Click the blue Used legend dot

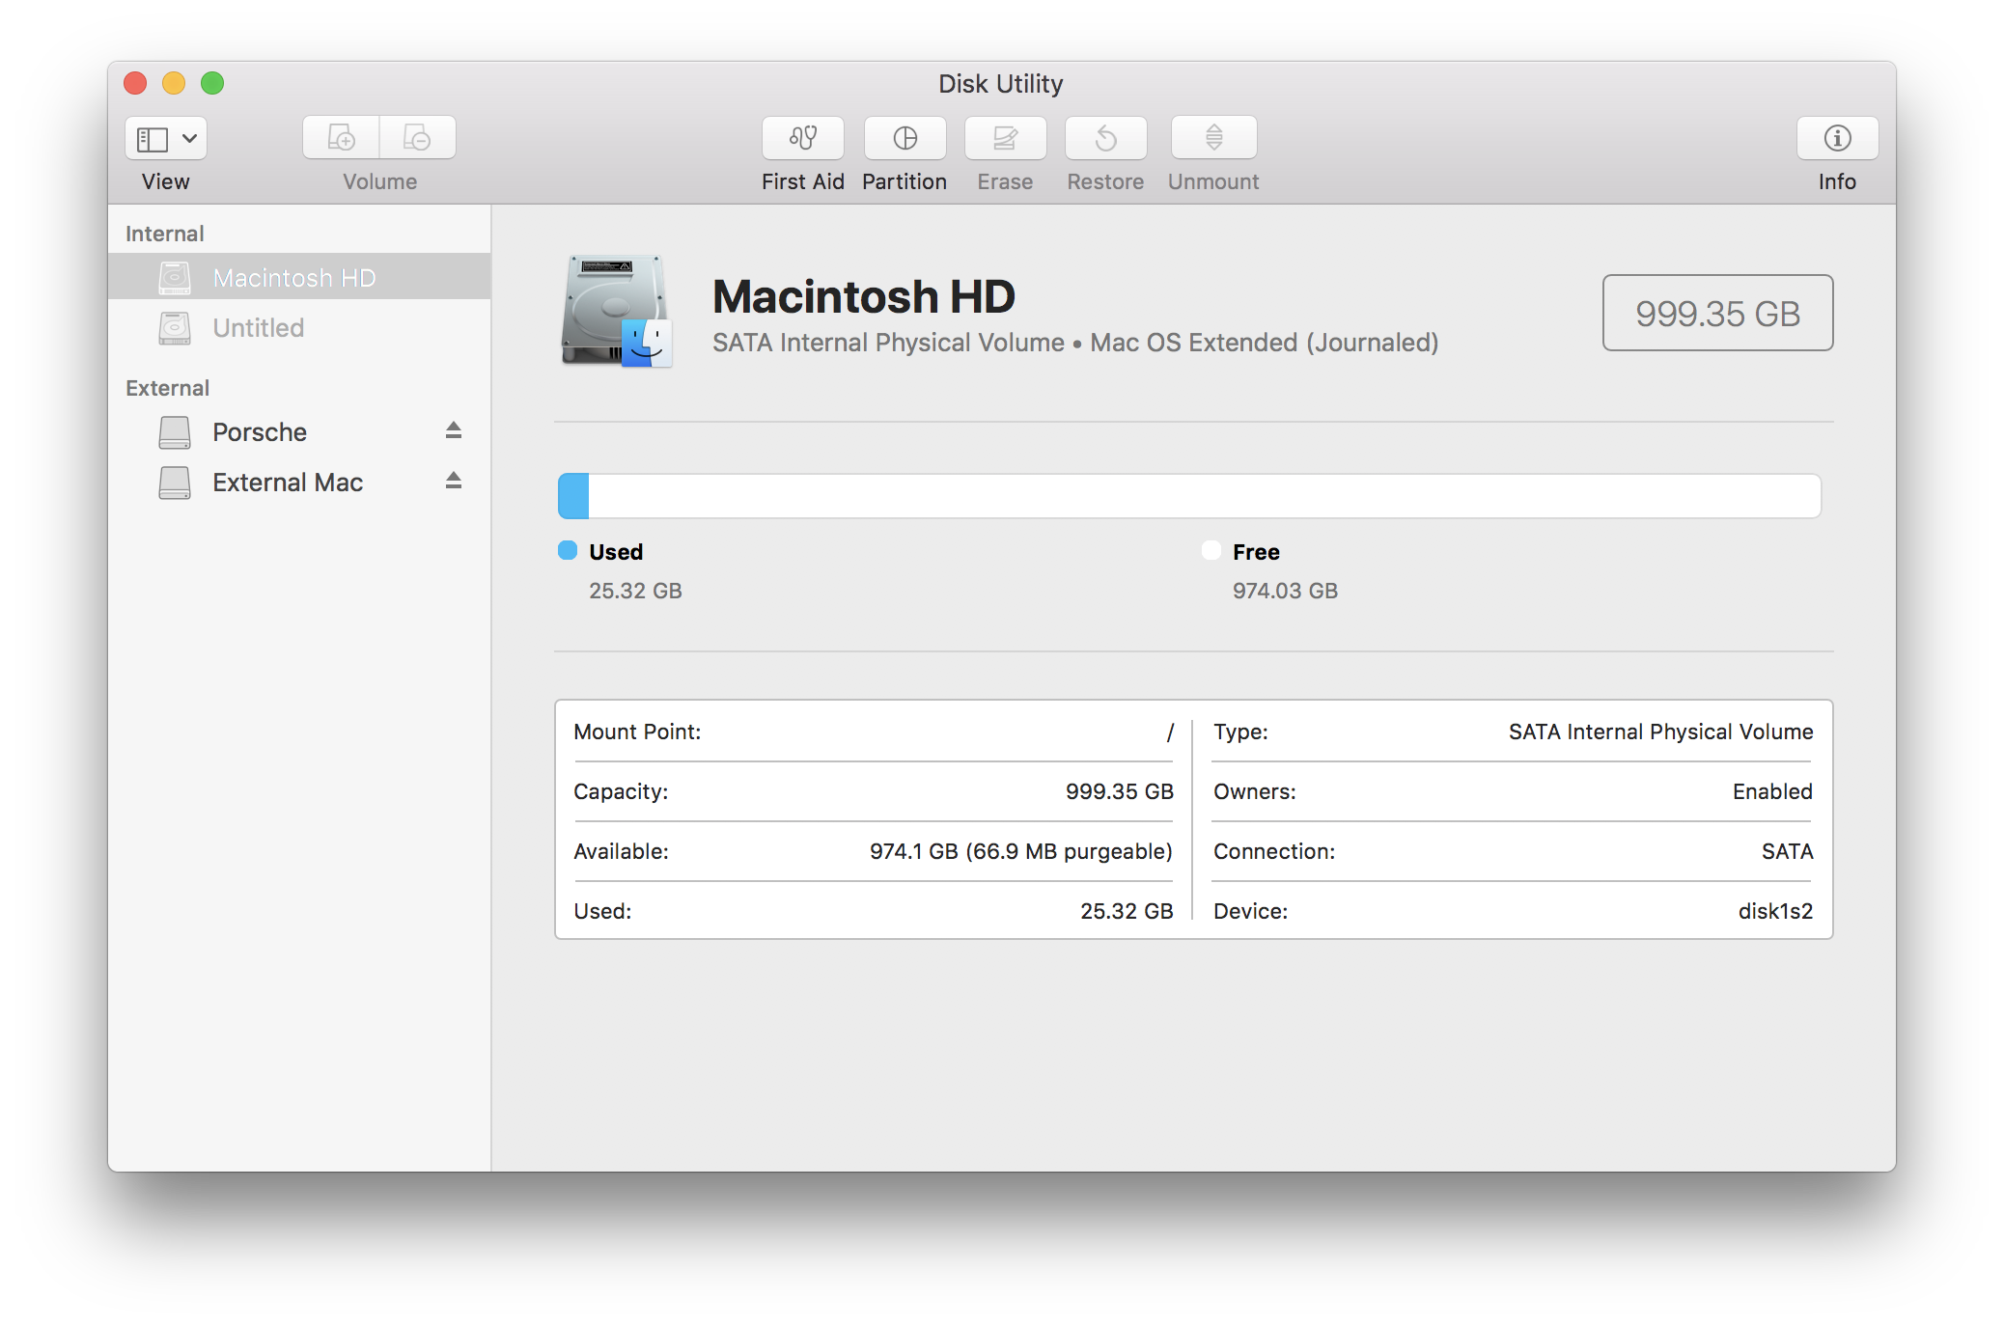pos(568,550)
